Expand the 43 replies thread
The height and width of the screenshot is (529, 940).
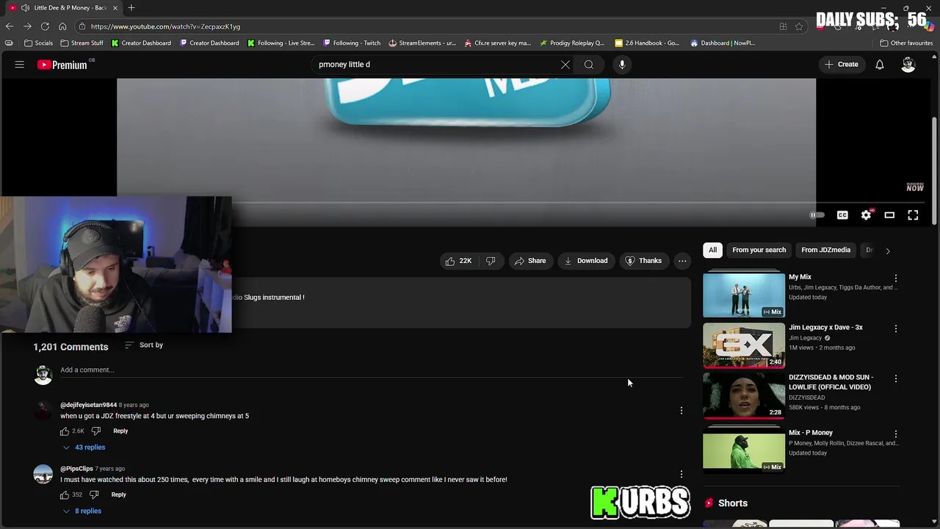coord(83,447)
